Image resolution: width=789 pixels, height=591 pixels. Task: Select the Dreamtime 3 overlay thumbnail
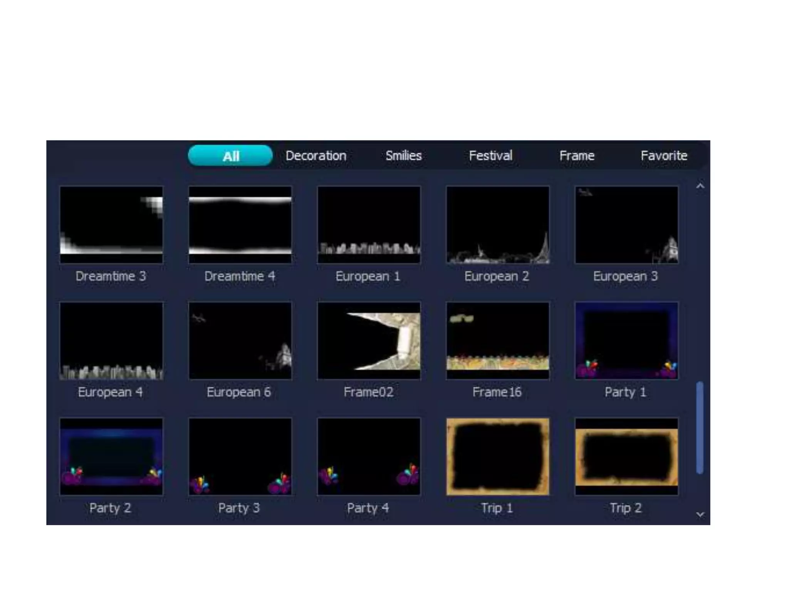click(x=111, y=225)
